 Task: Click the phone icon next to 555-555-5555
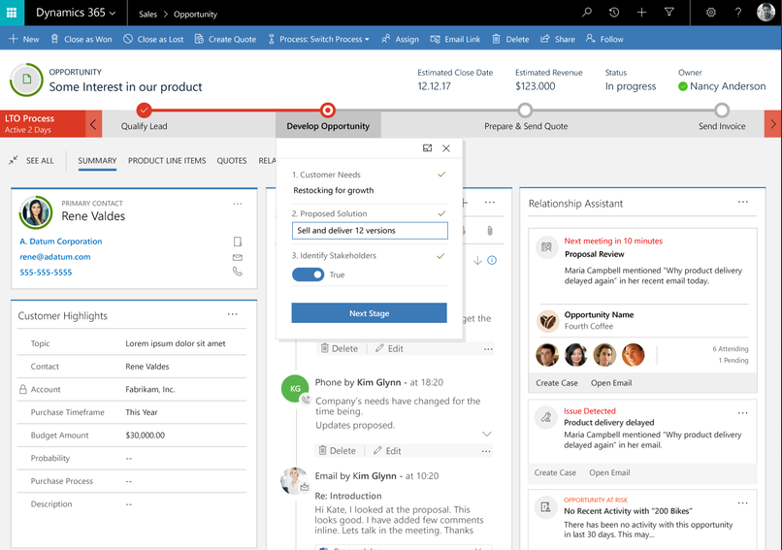[x=238, y=272]
